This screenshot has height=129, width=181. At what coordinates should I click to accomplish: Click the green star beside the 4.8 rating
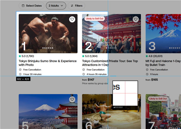[147, 56]
